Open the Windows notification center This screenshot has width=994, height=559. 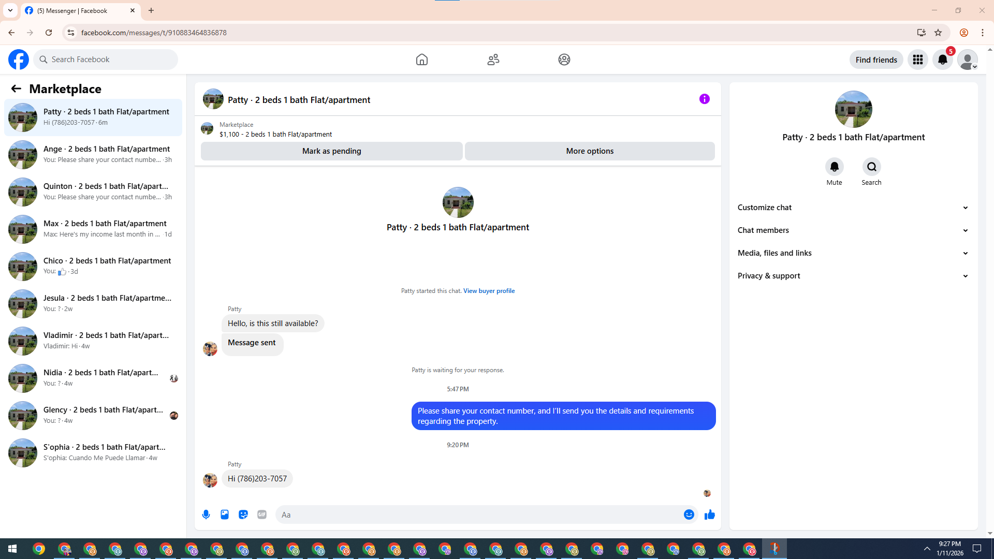pyautogui.click(x=977, y=549)
